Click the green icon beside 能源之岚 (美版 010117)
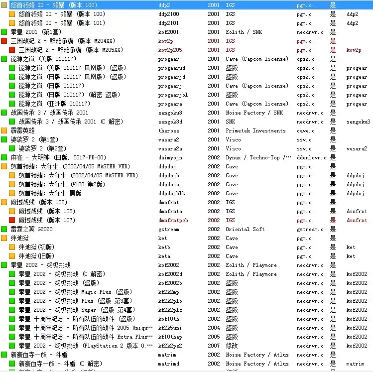This screenshot has height=372, width=373. tap(4, 59)
